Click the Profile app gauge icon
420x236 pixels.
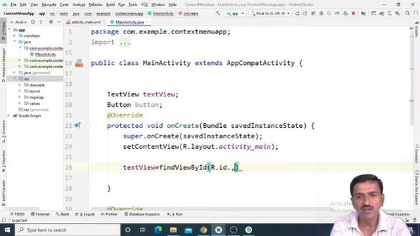337,13
